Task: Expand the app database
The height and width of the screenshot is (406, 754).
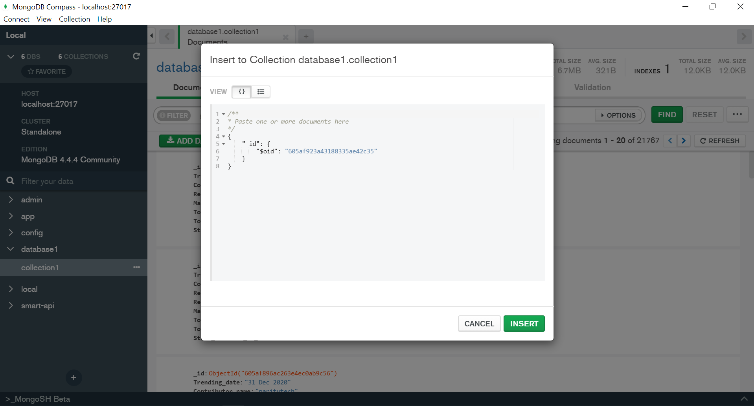Action: [11, 216]
